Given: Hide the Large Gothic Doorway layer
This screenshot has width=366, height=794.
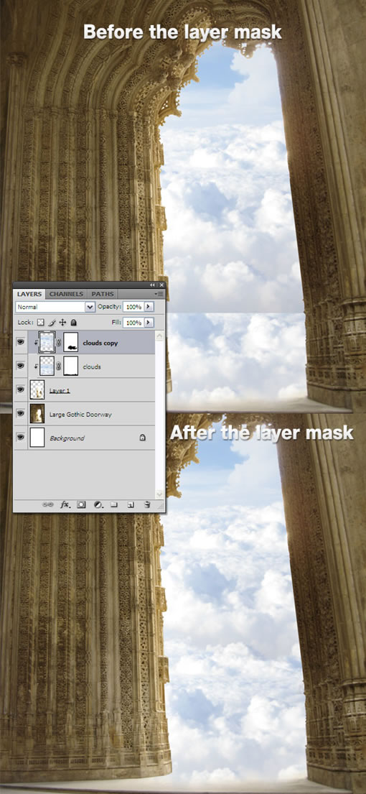Looking at the screenshot, I should 20,413.
